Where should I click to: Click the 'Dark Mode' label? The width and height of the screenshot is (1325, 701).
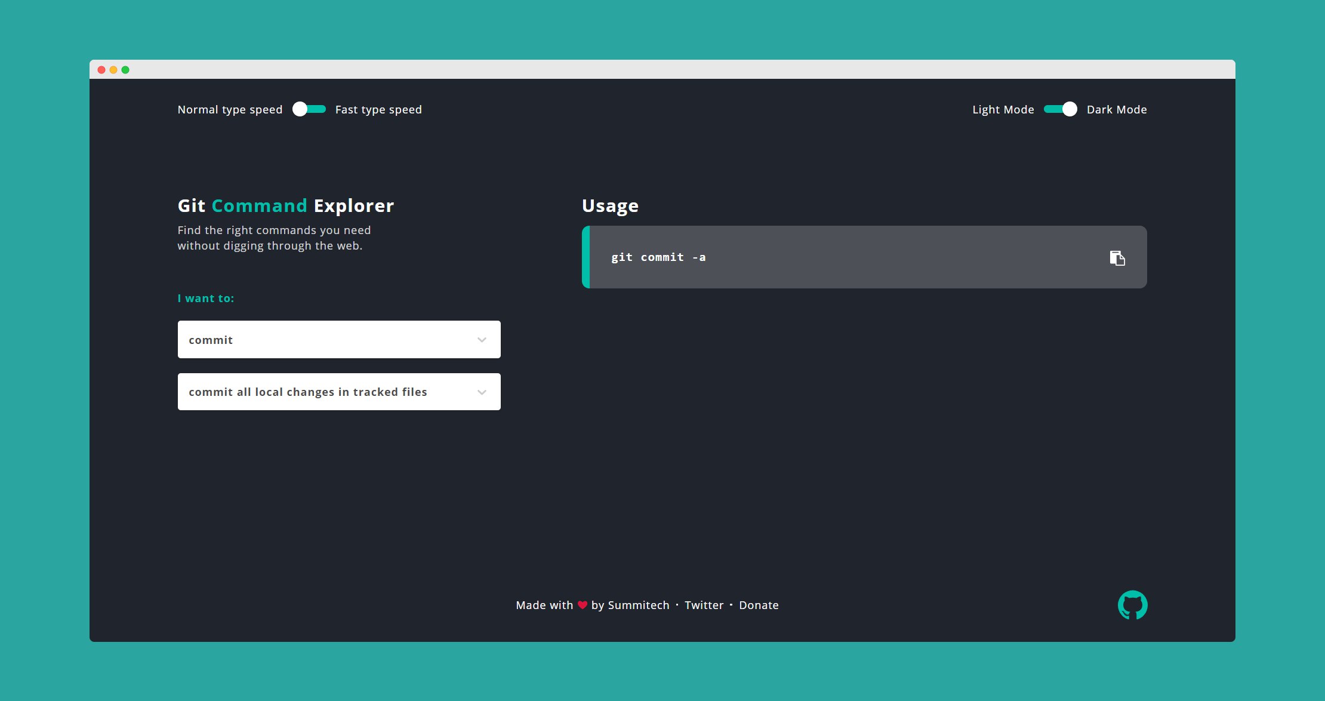coord(1117,110)
